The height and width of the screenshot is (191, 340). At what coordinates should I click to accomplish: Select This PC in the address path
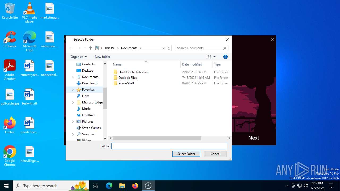pos(110,48)
